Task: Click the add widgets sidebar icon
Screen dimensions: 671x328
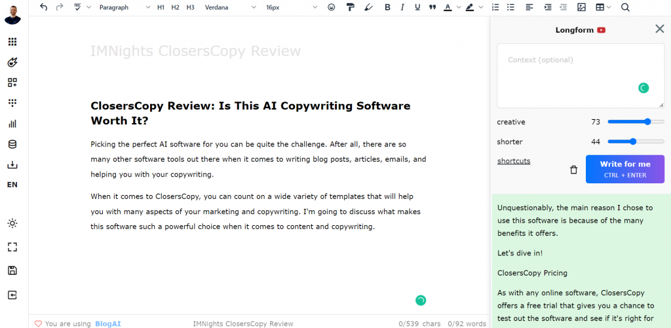Action: click(x=12, y=82)
